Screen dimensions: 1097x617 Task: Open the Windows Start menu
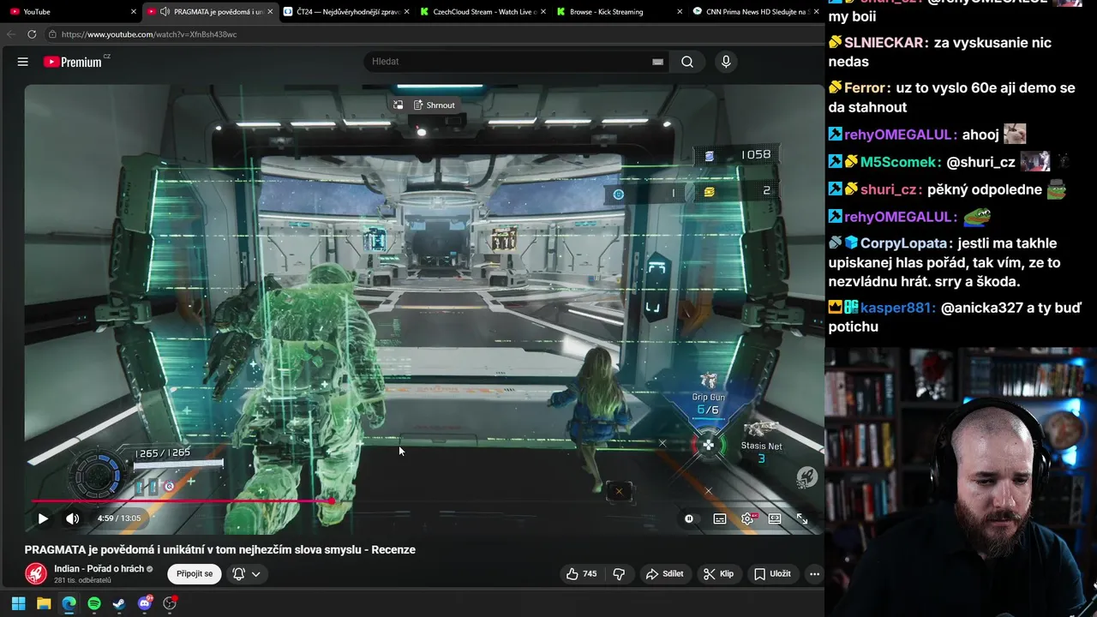click(18, 603)
